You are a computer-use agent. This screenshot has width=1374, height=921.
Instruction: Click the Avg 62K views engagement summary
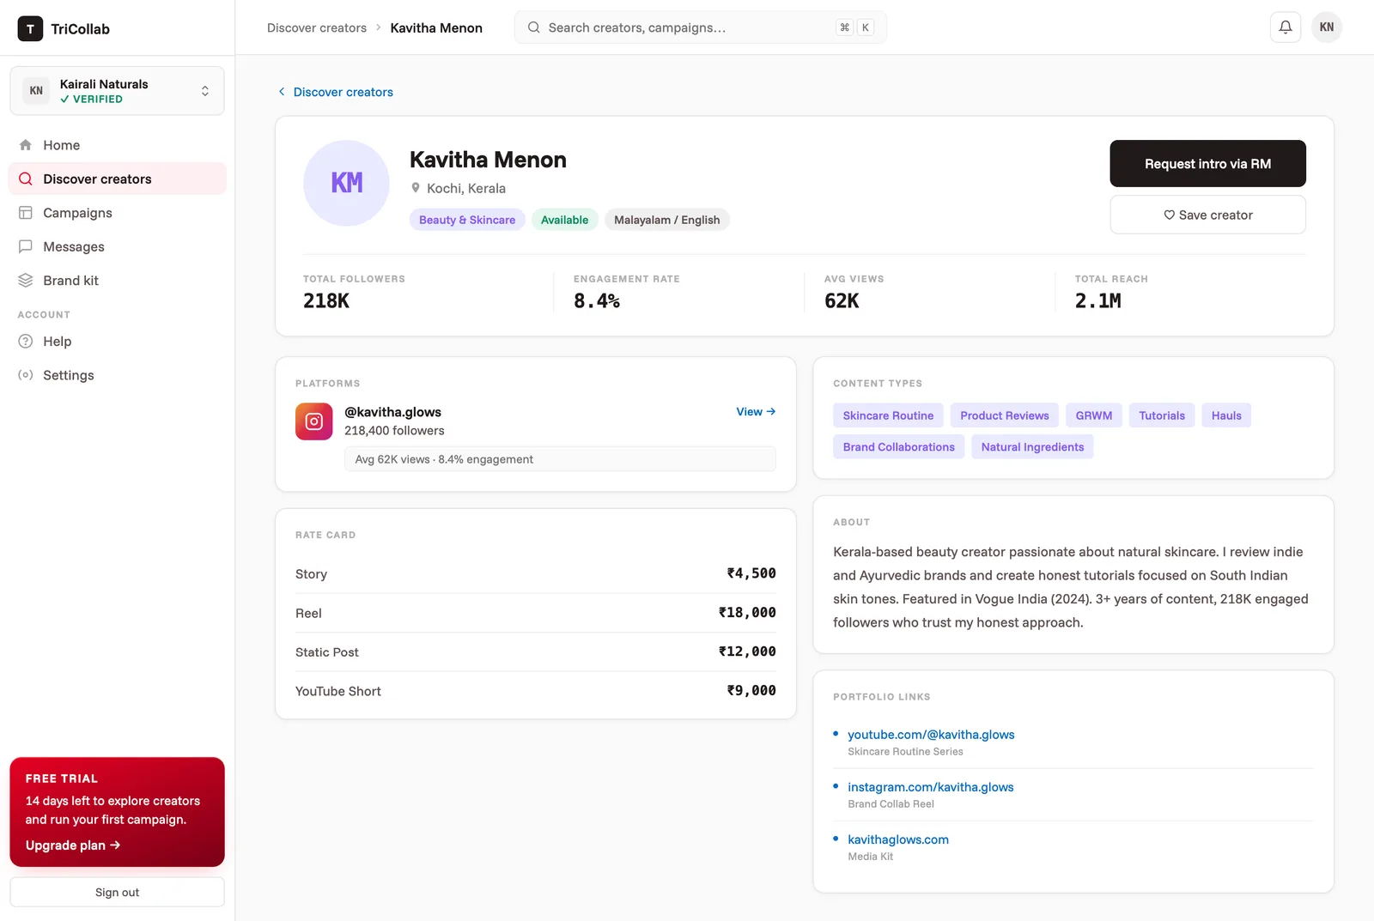pyautogui.click(x=560, y=459)
